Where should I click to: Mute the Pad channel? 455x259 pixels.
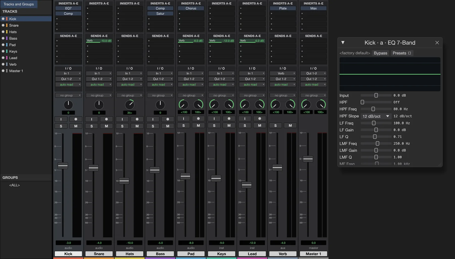(x=198, y=126)
